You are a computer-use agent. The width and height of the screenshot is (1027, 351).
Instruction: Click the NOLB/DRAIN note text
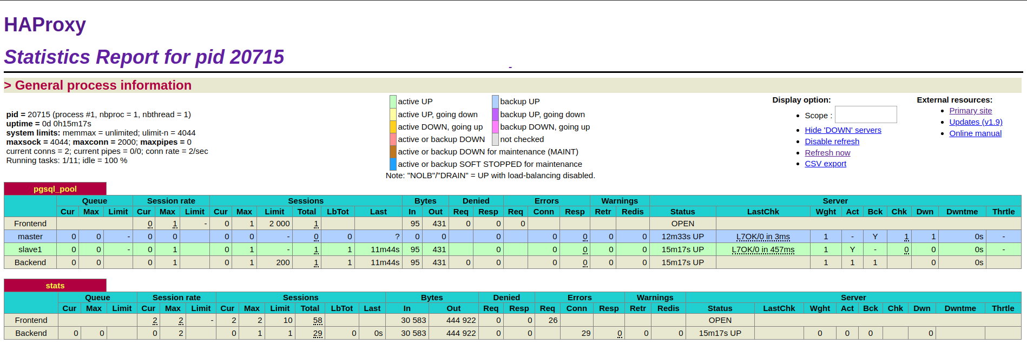tap(490, 175)
